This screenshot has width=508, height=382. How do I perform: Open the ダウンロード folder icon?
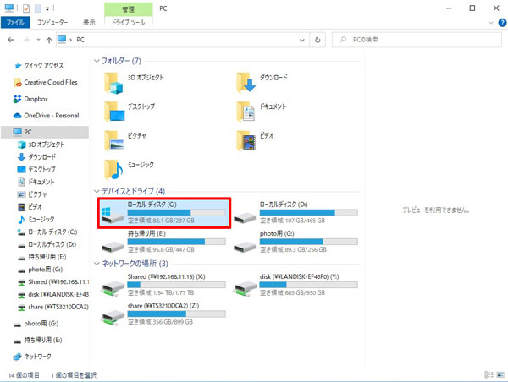246,83
